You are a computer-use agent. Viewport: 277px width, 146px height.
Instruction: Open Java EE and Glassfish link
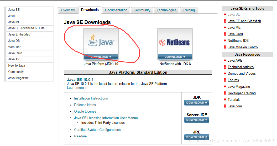(244, 21)
